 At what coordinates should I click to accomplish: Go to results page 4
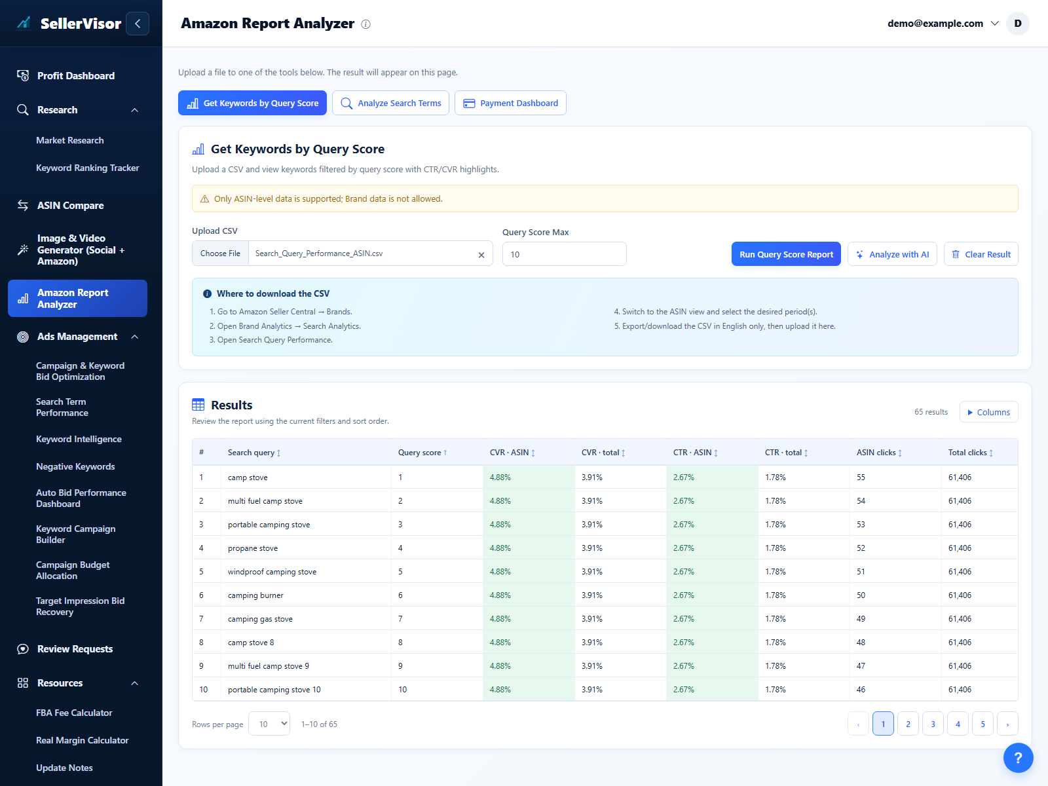[x=958, y=724]
